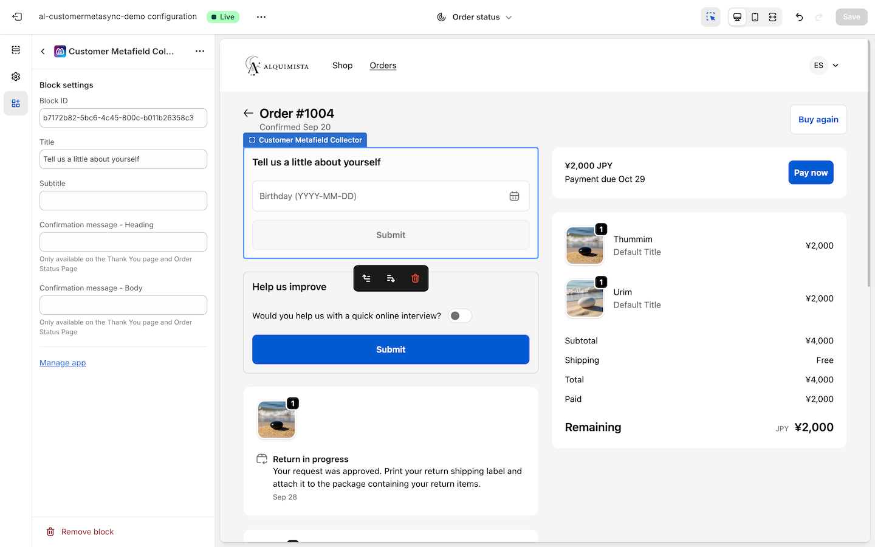Image resolution: width=875 pixels, height=547 pixels.
Task: Open the app settings gear icon
Action: click(x=15, y=76)
